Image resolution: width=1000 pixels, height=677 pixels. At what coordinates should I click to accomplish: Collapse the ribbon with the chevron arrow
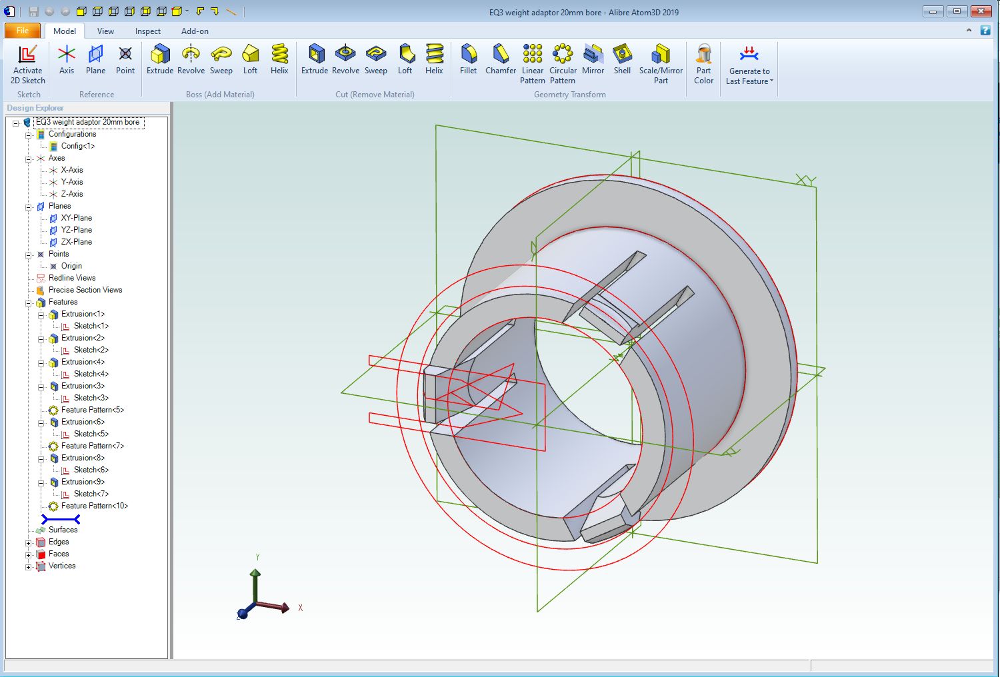tap(969, 30)
